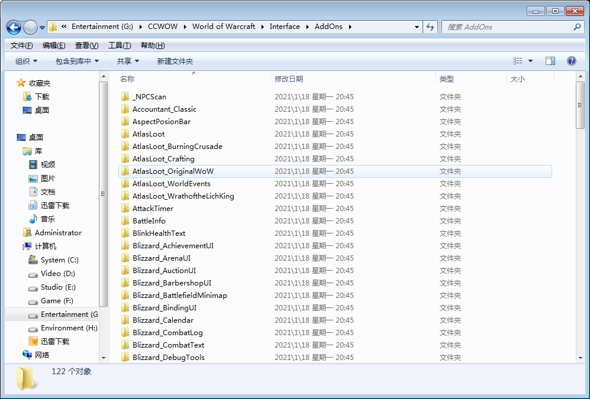
Task: Click the Back navigation arrow button
Action: pos(14,27)
